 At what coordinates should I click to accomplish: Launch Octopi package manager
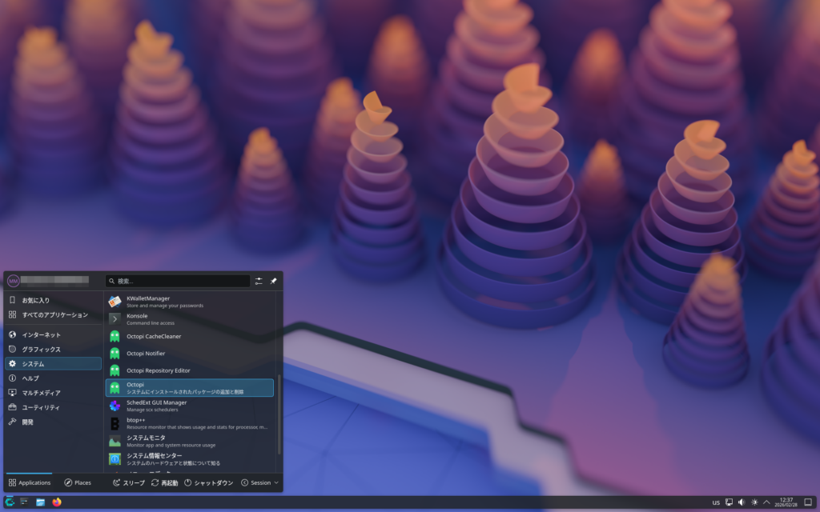(x=189, y=388)
